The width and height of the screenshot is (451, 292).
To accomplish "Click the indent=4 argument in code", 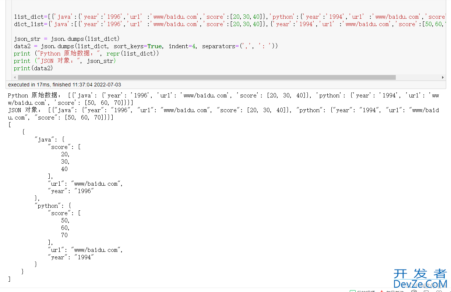I will 182,46.
